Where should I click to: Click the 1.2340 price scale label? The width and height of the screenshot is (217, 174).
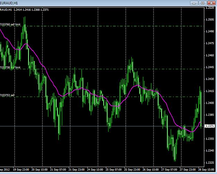210,150
